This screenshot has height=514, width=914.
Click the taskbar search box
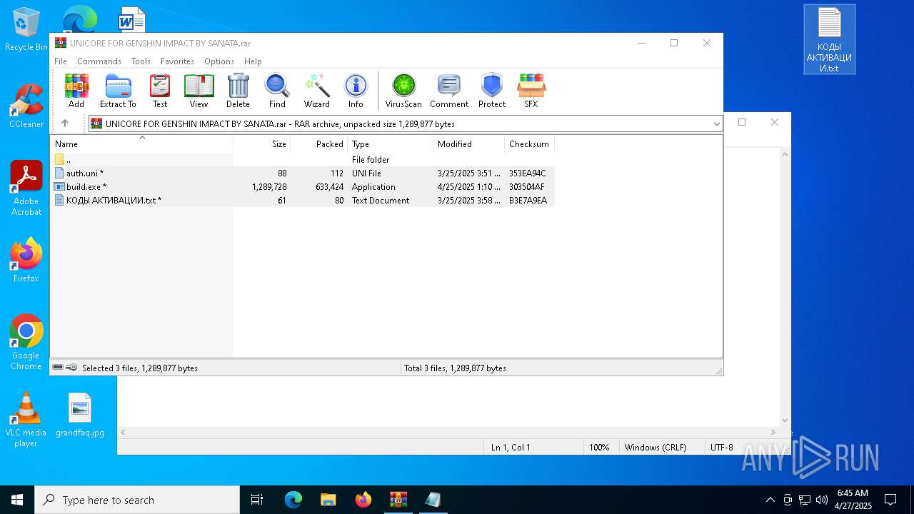click(x=137, y=500)
